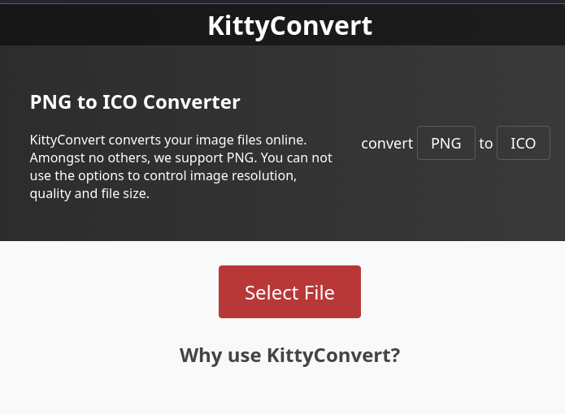Open the ICO target format dropdown

523,144
